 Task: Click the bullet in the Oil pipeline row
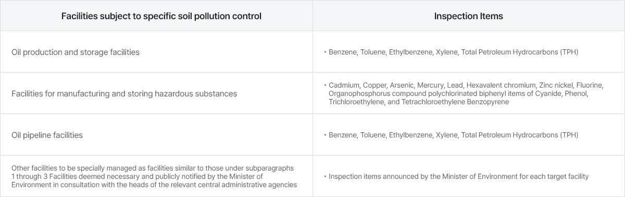pos(324,135)
